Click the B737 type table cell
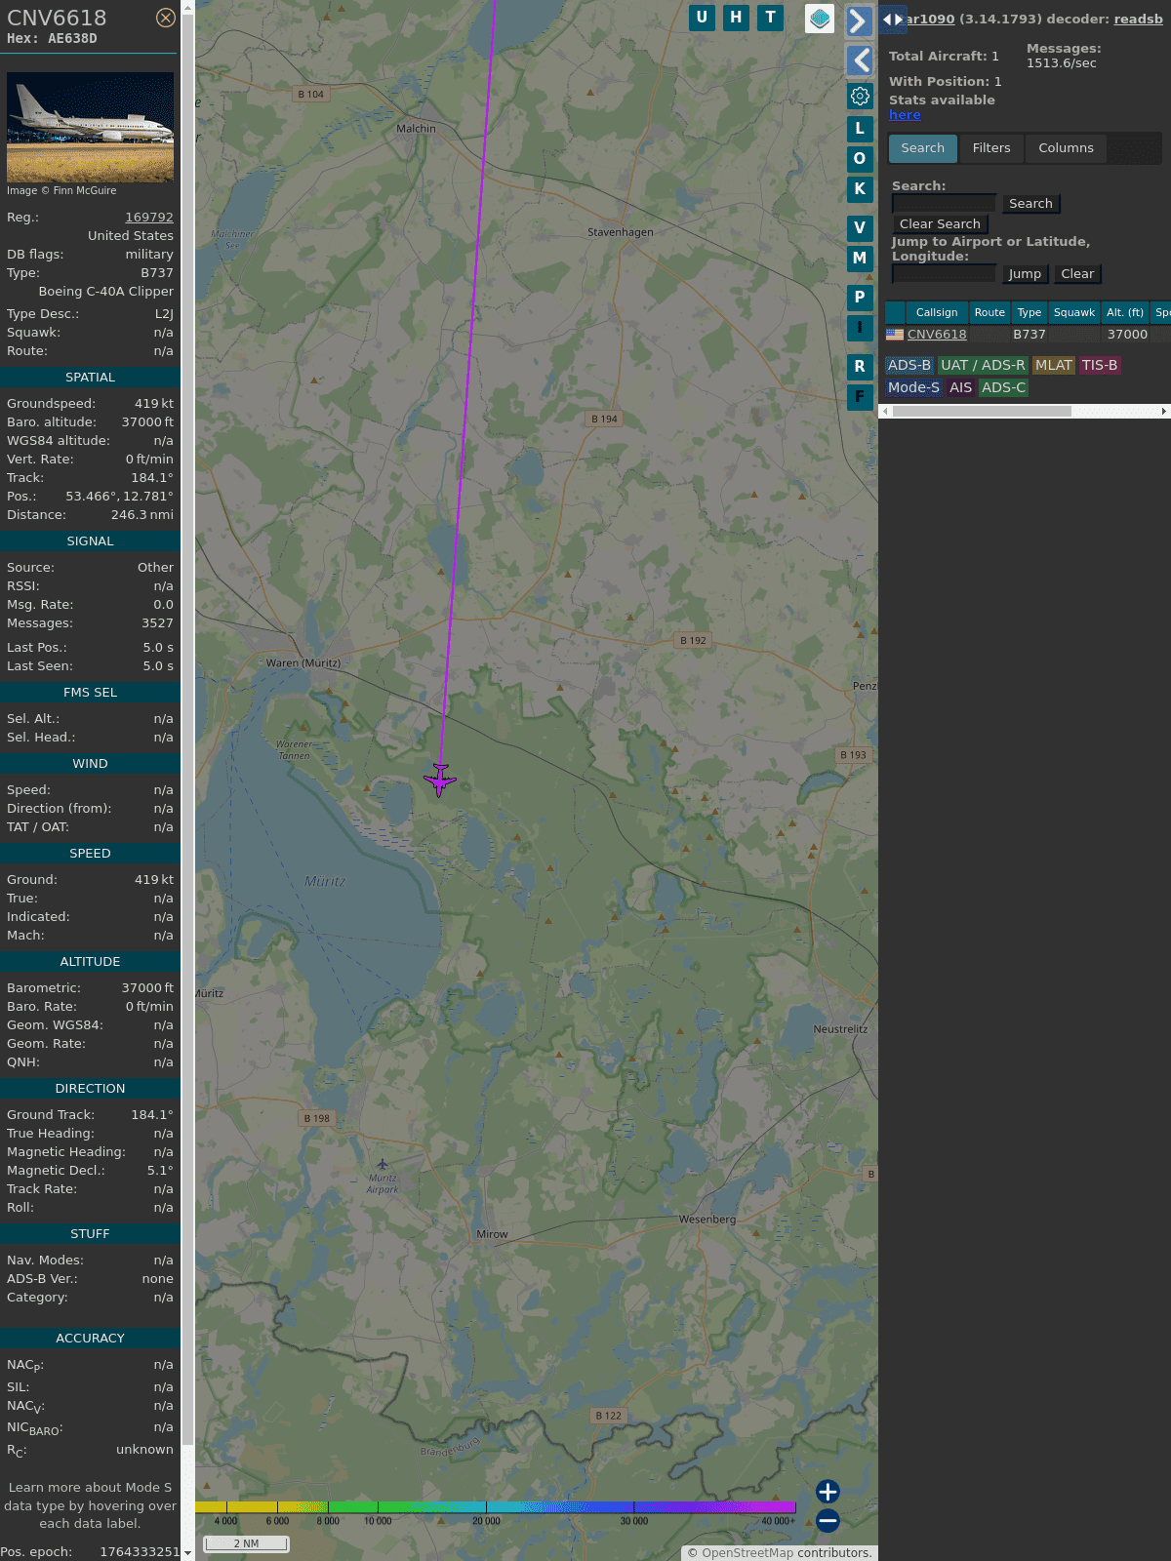This screenshot has width=1171, height=1561. coord(1030,335)
